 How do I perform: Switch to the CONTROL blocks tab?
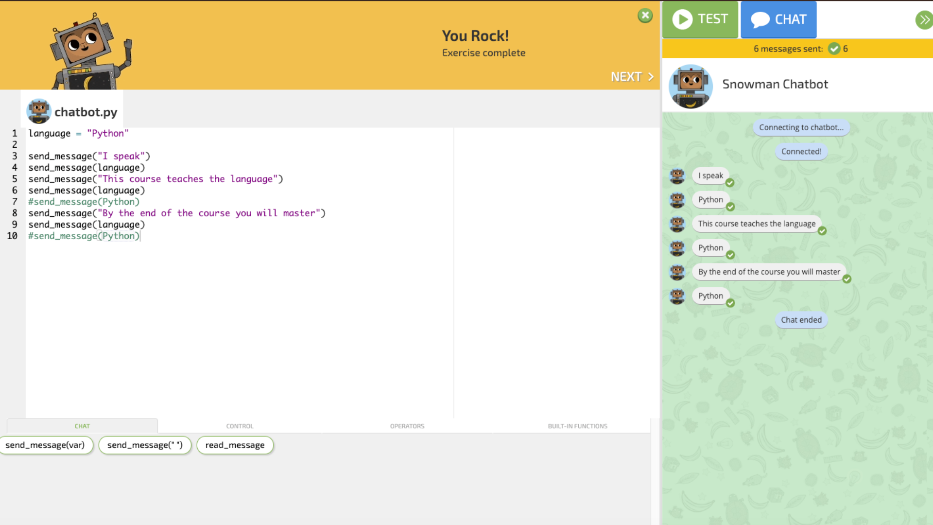coord(240,426)
